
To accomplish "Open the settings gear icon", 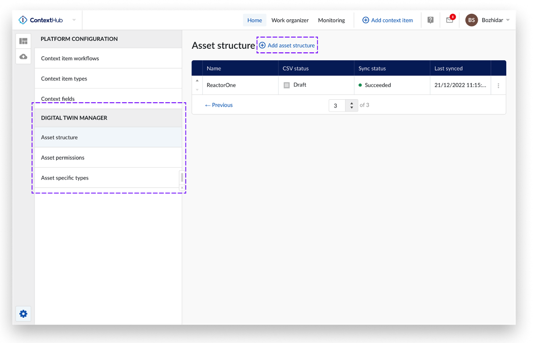I will [x=23, y=314].
